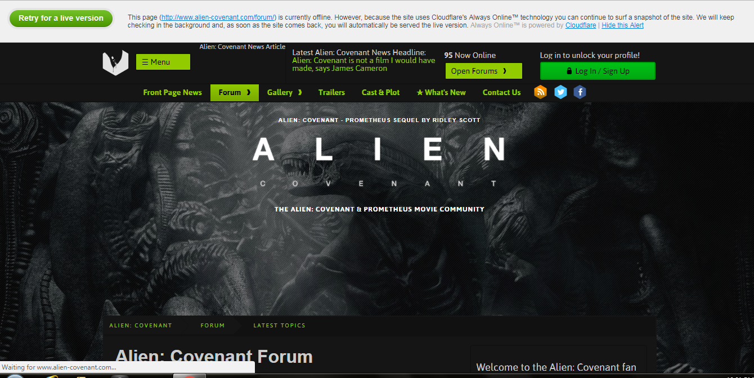The image size is (754, 378).
Task: Click the Hide this Alert link
Action: tap(622, 25)
